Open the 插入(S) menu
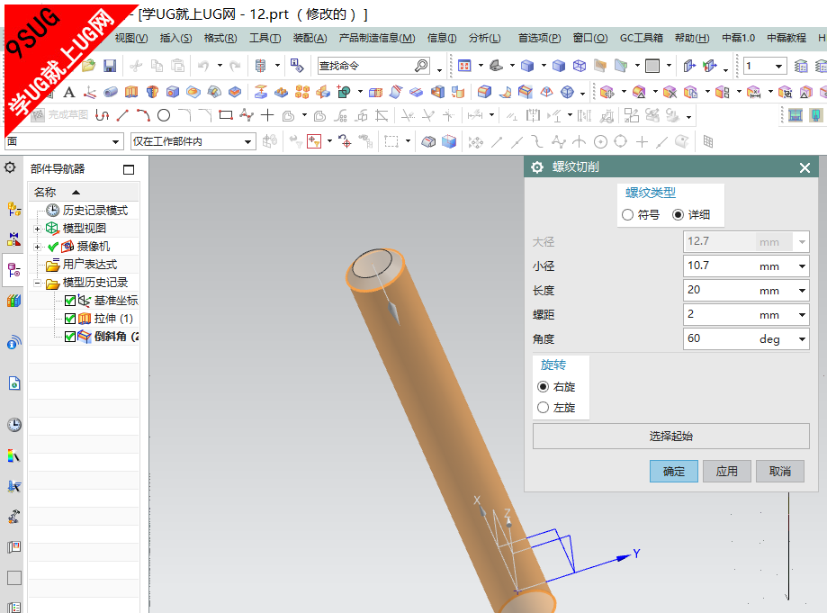The width and height of the screenshot is (827, 613). tap(175, 38)
